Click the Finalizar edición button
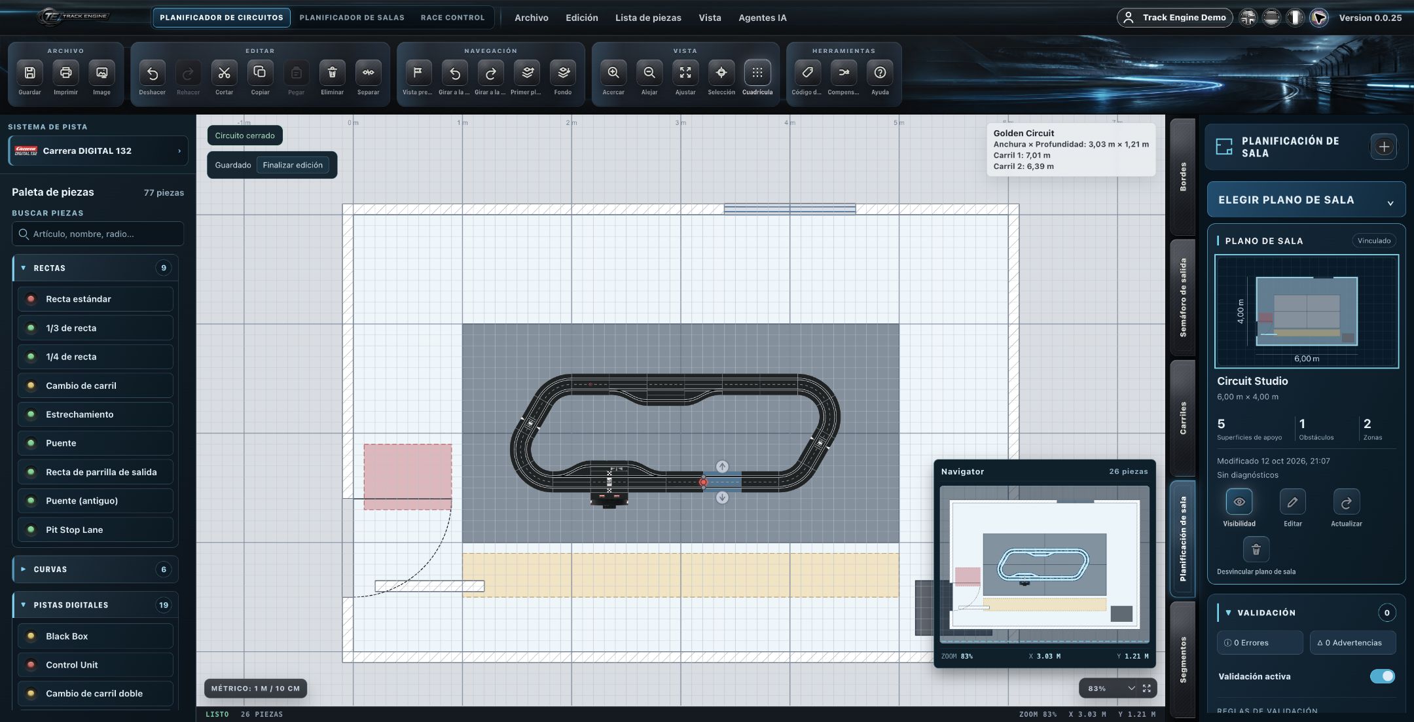 pyautogui.click(x=293, y=165)
